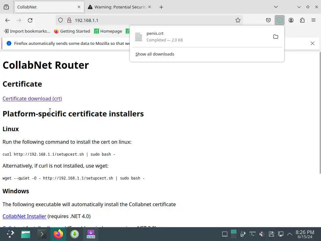The height and width of the screenshot is (241, 321).
Task: Reload the current page
Action: click(x=30, y=20)
